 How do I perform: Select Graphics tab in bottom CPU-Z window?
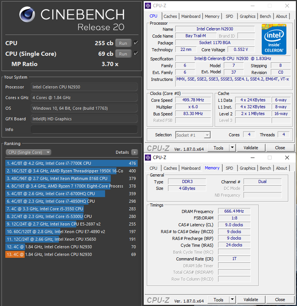[247, 168]
